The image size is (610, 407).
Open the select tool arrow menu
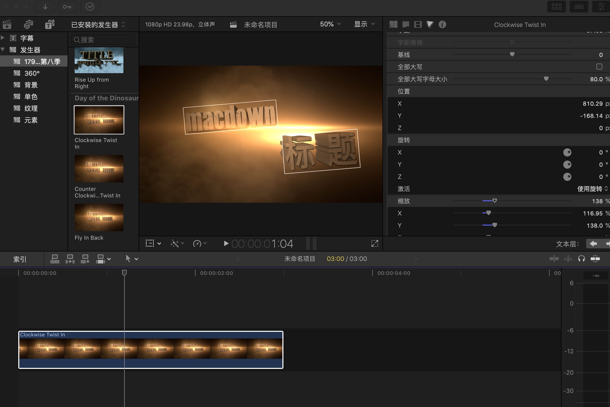point(132,259)
